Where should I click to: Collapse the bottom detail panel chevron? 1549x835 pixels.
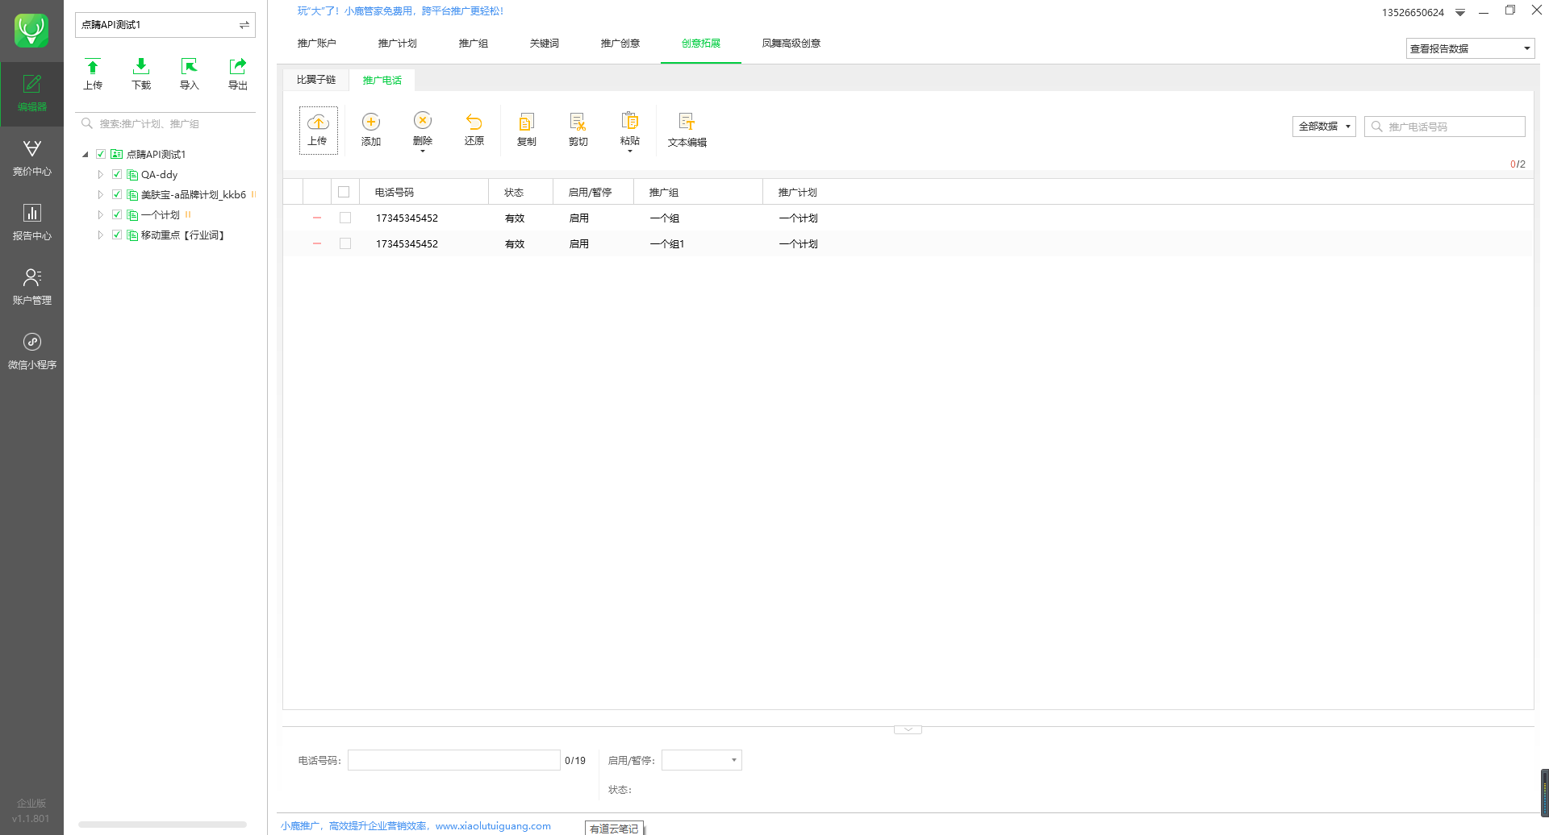pos(908,729)
